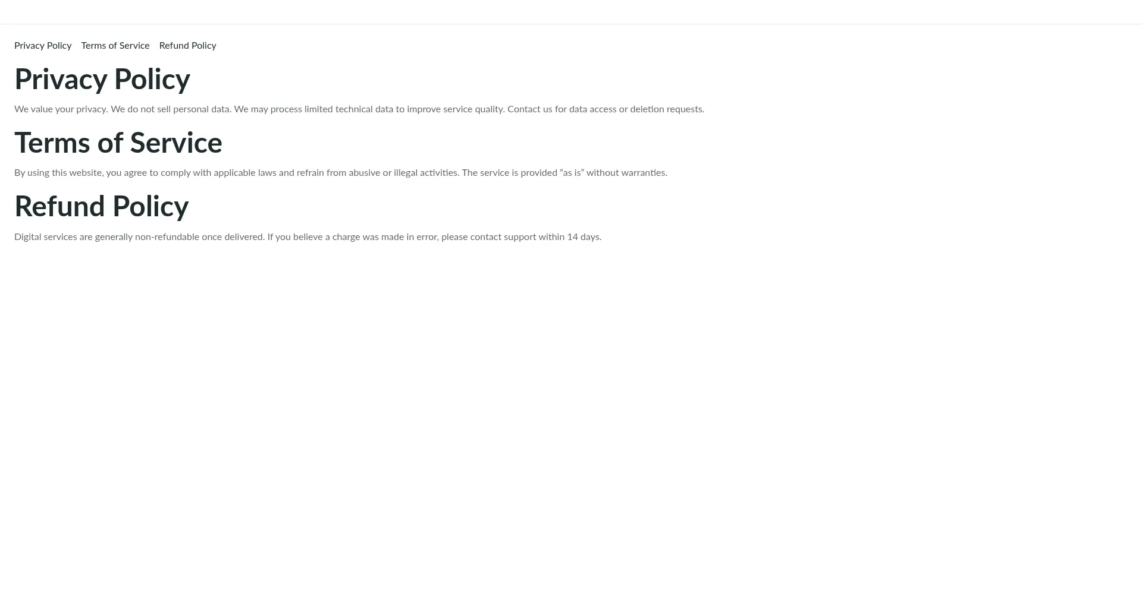Click the quoted “as is” text
This screenshot has width=1142, height=590.
(572, 173)
